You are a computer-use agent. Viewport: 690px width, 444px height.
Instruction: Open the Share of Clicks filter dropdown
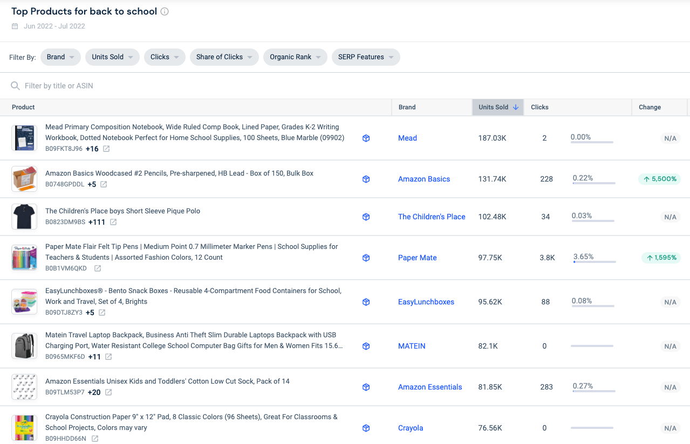point(224,57)
